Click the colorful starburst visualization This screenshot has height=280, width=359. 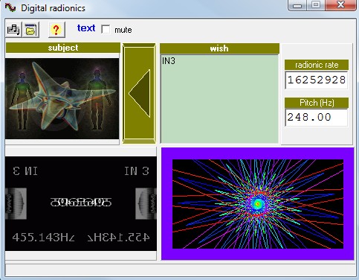click(258, 204)
